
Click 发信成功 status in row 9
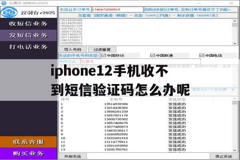(x=177, y=134)
